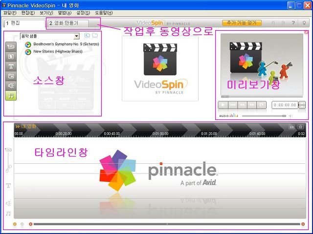This screenshot has height=234, width=313.
Task: Click the title track T icon
Action: point(8,186)
